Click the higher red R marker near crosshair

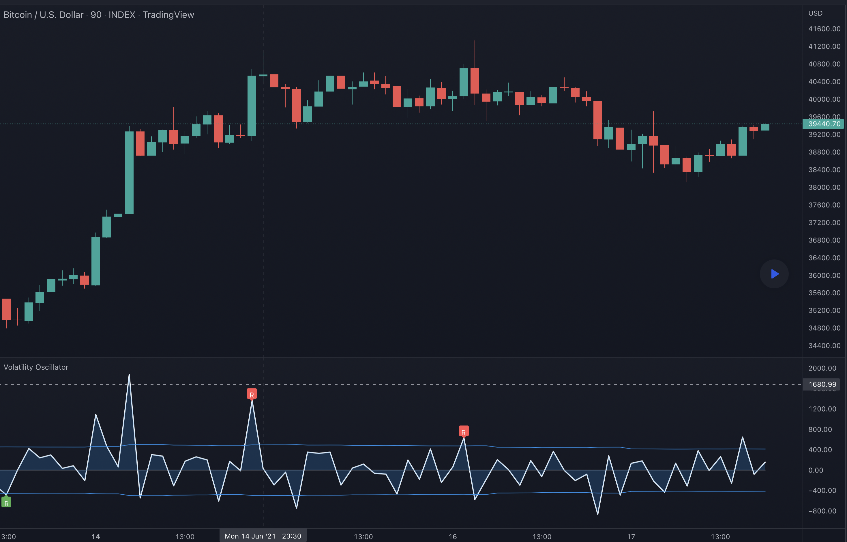pyautogui.click(x=252, y=395)
